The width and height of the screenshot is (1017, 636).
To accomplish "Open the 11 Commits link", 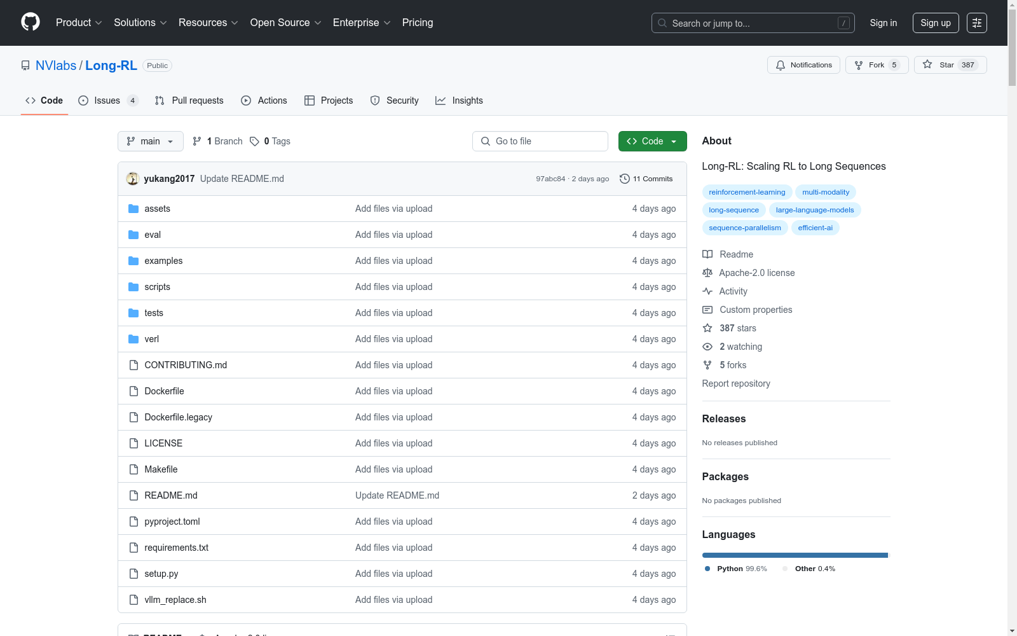I will pos(646,179).
